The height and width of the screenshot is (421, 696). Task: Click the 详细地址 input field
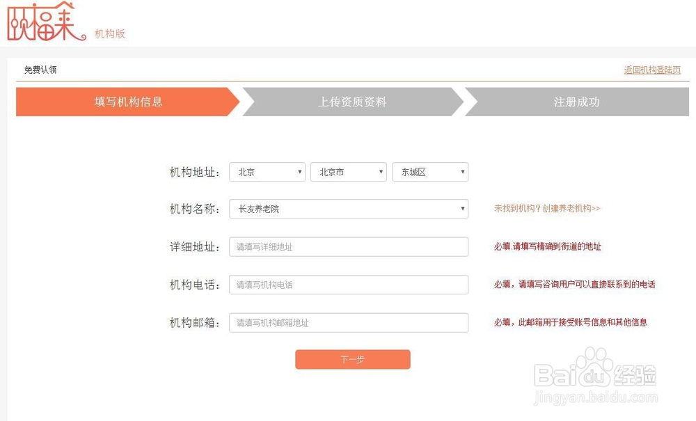click(x=349, y=246)
